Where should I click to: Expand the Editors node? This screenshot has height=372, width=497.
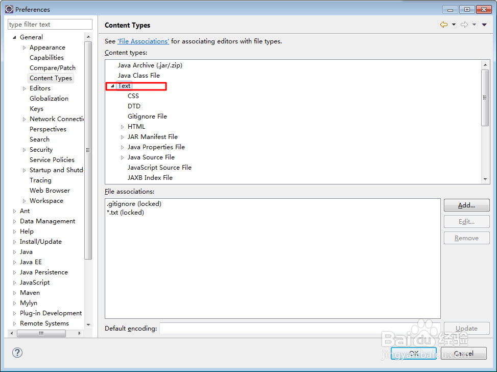click(24, 88)
